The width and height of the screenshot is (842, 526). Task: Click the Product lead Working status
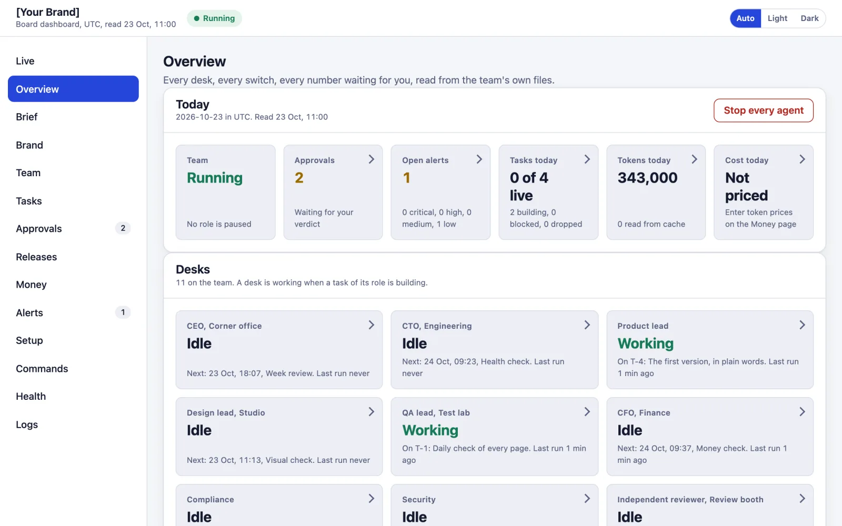[645, 343]
